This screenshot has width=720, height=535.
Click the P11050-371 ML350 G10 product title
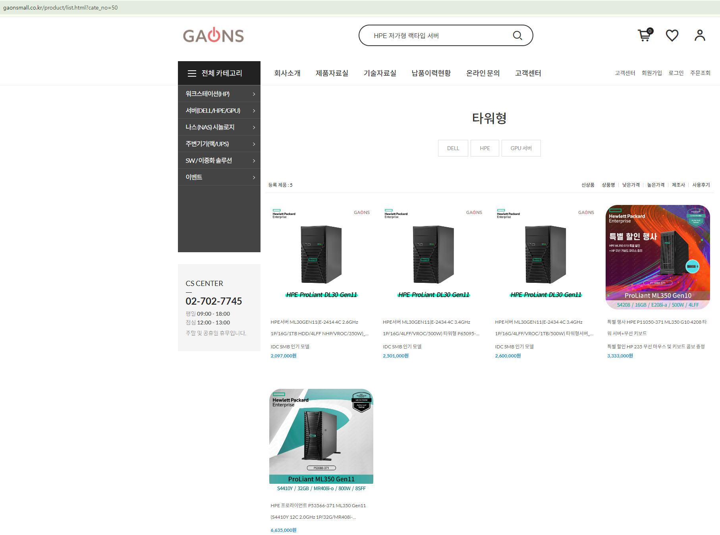tap(657, 328)
